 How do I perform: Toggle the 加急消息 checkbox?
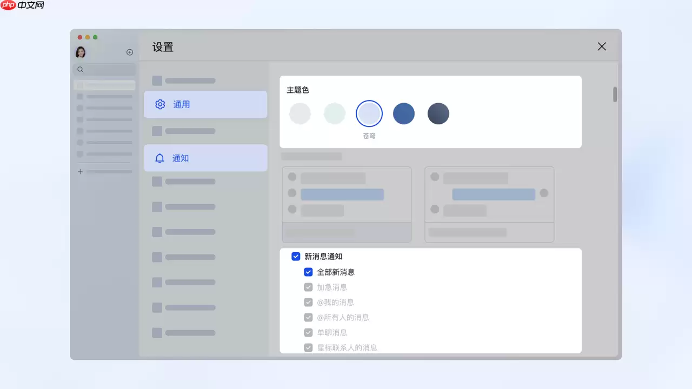point(308,287)
